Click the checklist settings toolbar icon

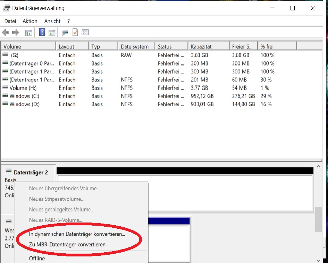(x=85, y=32)
